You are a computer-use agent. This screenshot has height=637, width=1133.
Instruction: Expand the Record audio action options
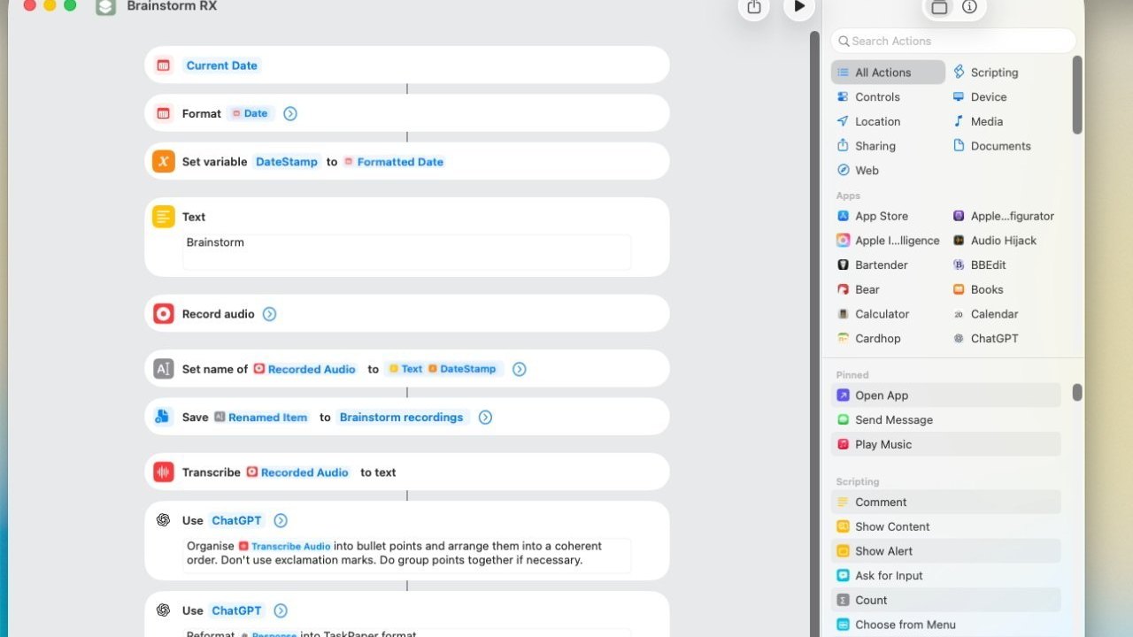269,314
